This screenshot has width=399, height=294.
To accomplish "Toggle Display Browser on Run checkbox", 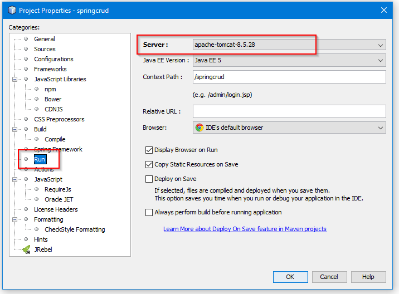I will (149, 150).
